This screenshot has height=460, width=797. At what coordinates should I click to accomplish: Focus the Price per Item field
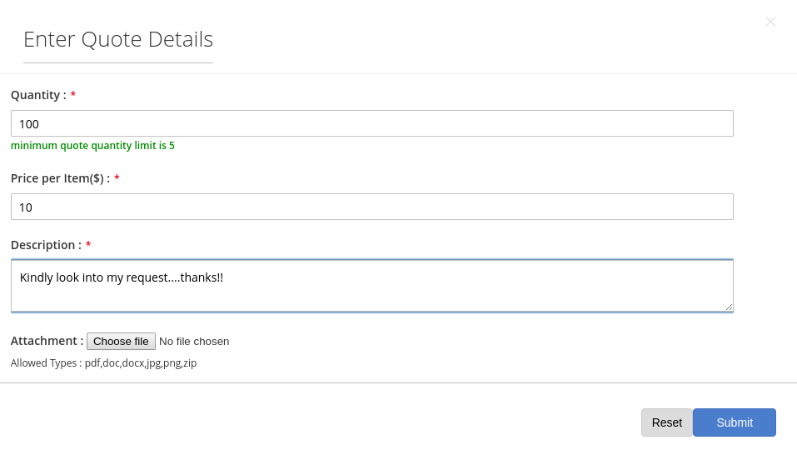(371, 207)
